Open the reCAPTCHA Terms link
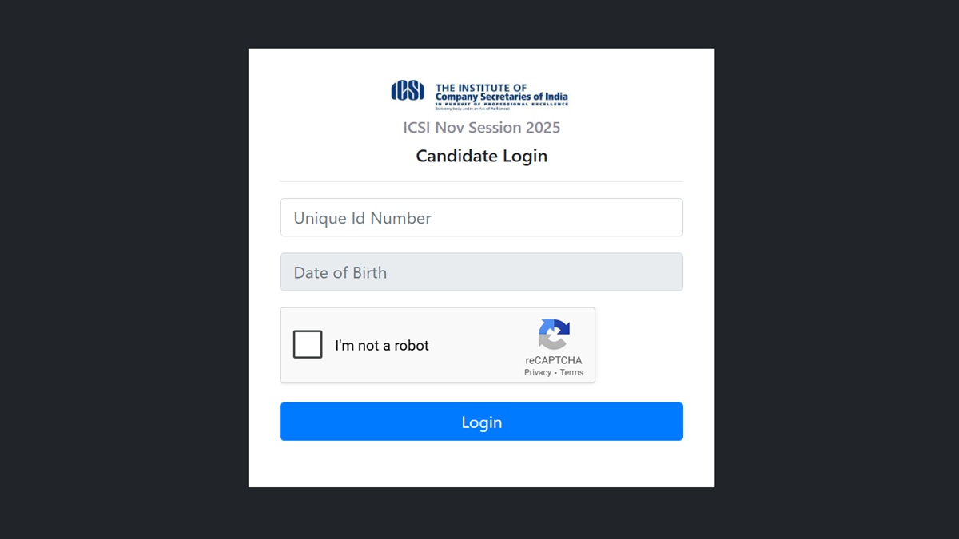Screen dimensions: 959x539 pyautogui.click(x=571, y=373)
